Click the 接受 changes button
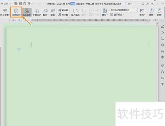Viewport: 165px width, 126px height. click(x=151, y=12)
